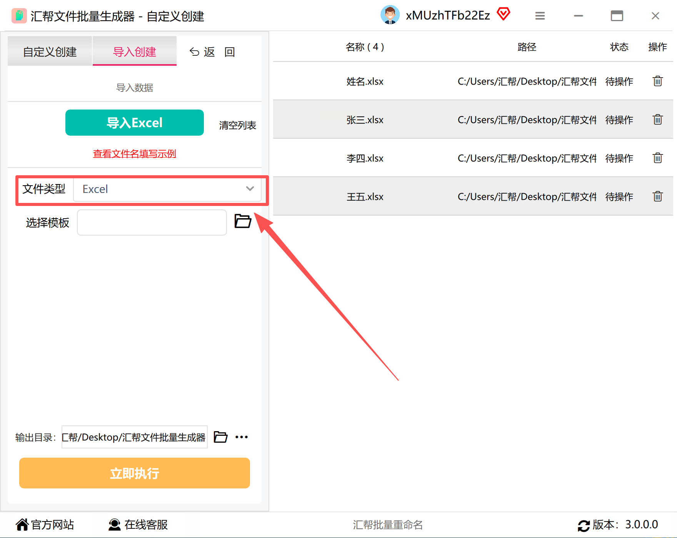The width and height of the screenshot is (677, 538).
Task: Open the 官方网站 link in footer
Action: 45,525
